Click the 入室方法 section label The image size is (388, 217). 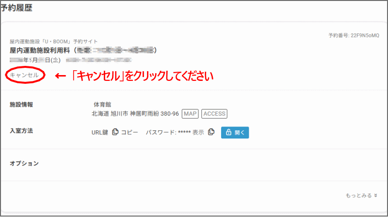[x=24, y=131]
